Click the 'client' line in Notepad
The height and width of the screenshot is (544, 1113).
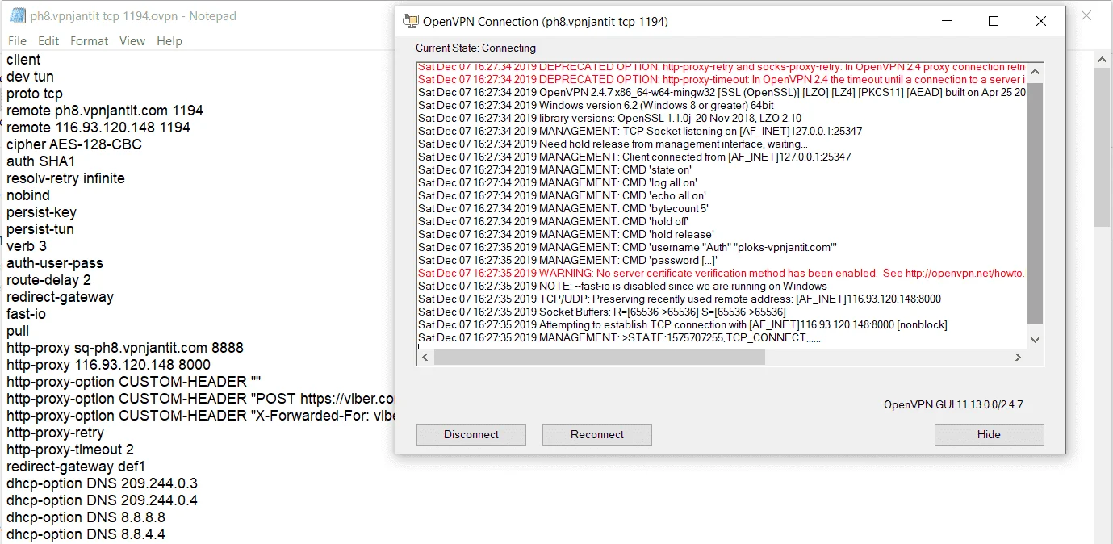coord(23,60)
